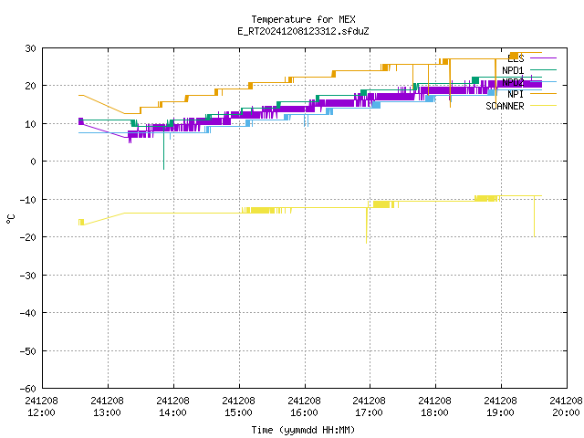
Task: Click the ELS legend label
Action: pyautogui.click(x=516, y=58)
